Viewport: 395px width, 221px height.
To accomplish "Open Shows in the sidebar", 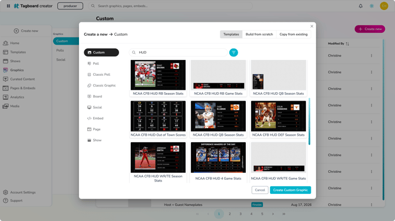I will pos(12,61).
